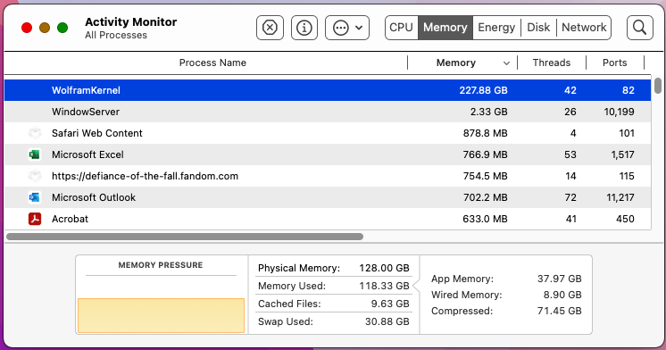Click the yellow Memory Pressure graph
The image size is (666, 350).
[161, 315]
